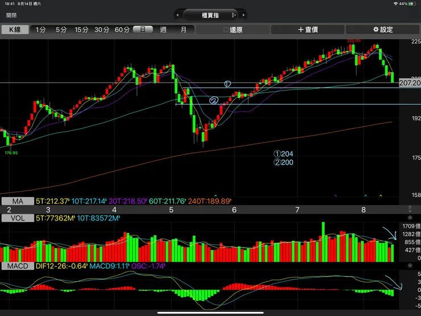Tap the 5T:212.37 moving average value
Screen dimensions: 421x316
[52, 201]
